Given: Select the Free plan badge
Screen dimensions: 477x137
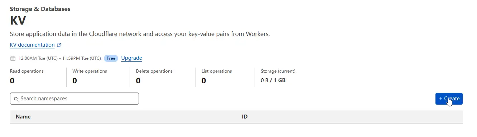Looking at the screenshot, I should pyautogui.click(x=111, y=58).
